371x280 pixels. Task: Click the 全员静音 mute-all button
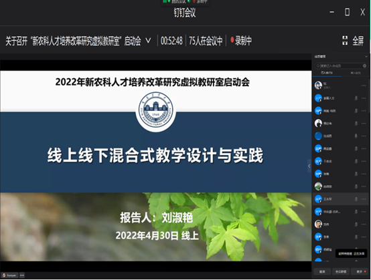tap(341, 271)
